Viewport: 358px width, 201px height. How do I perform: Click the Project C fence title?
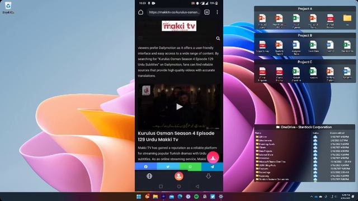click(305, 62)
